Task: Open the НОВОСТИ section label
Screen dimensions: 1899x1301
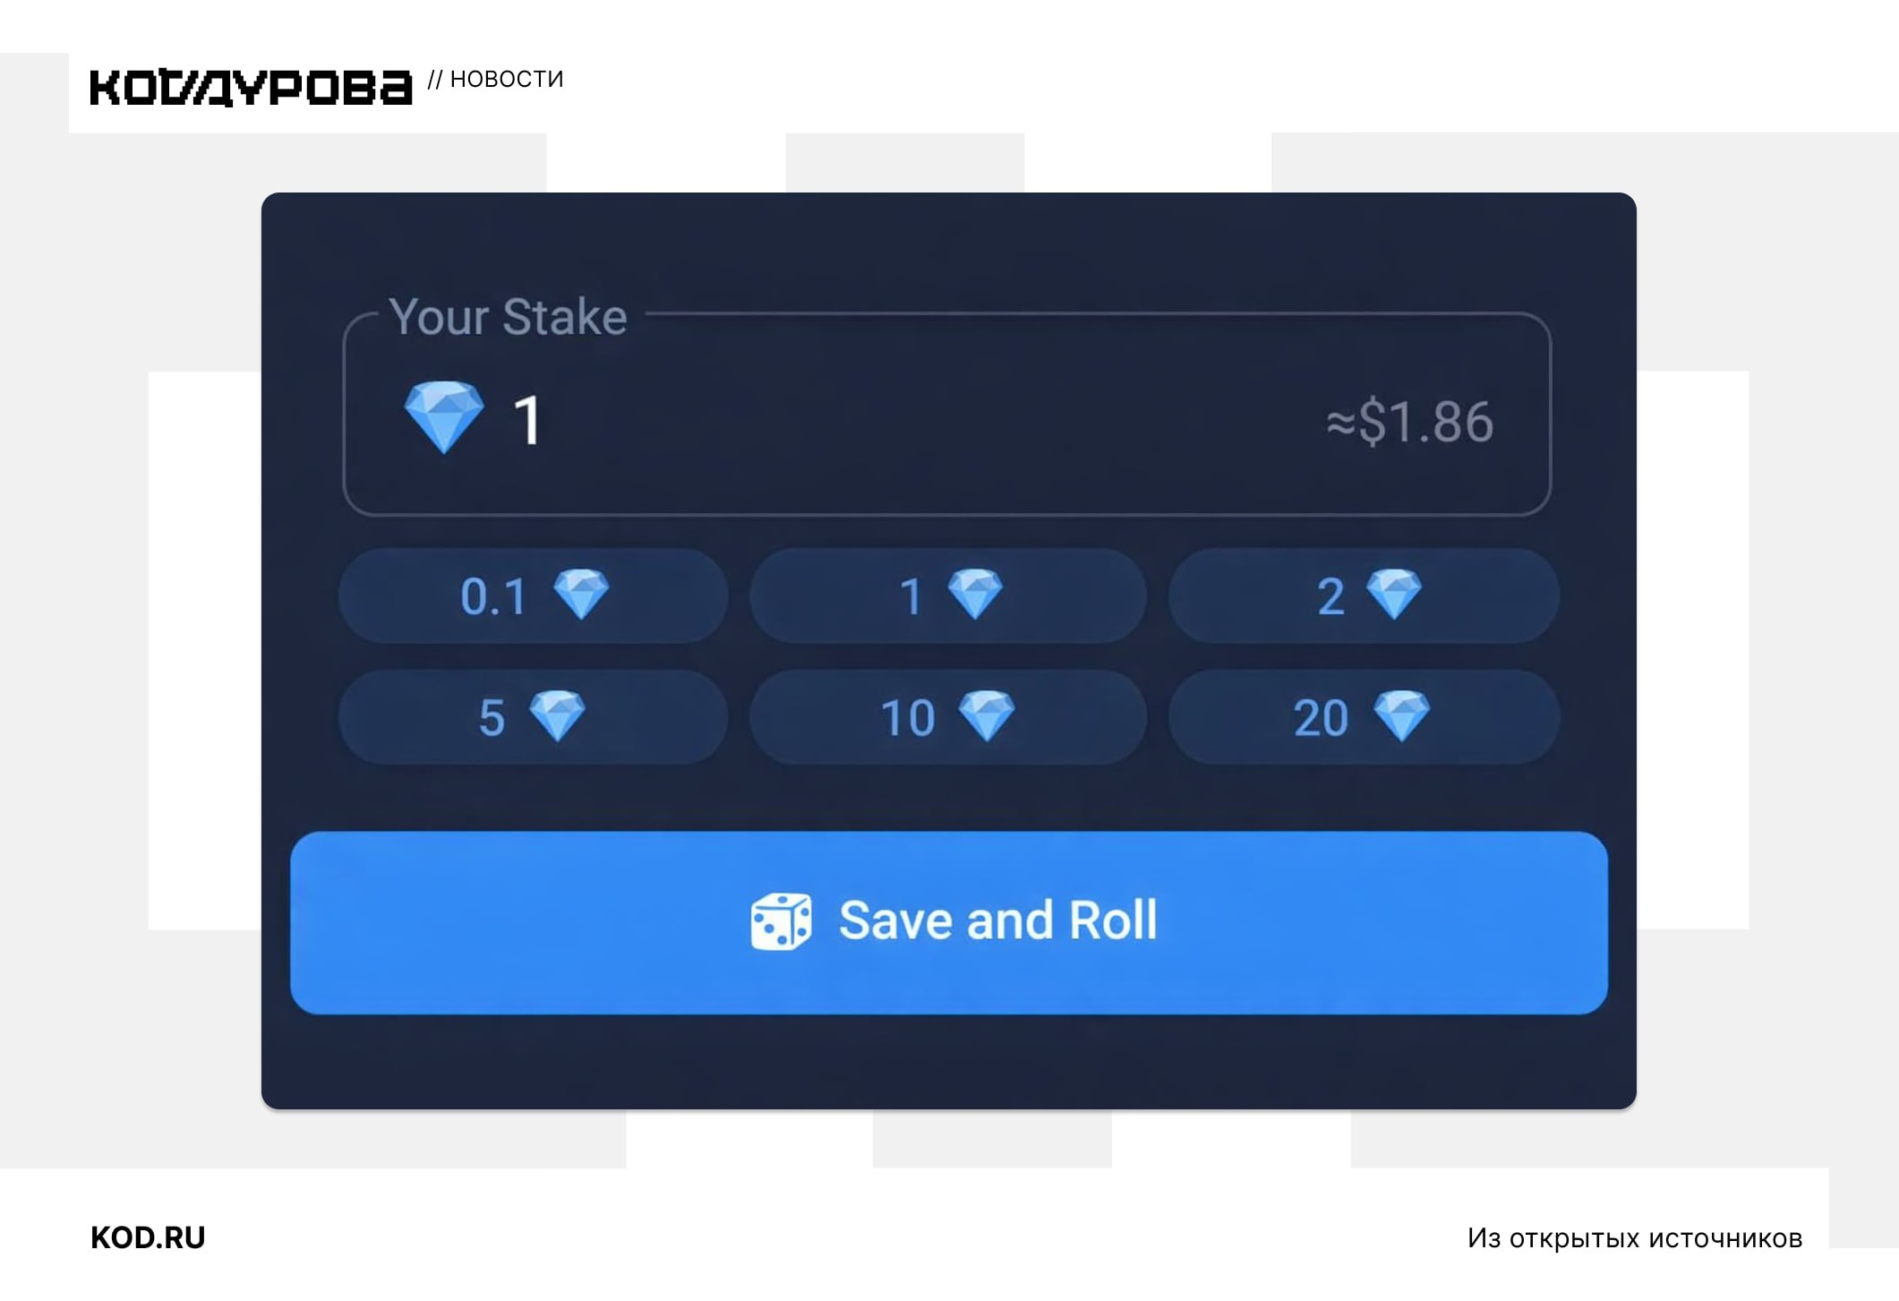Action: pyautogui.click(x=506, y=80)
